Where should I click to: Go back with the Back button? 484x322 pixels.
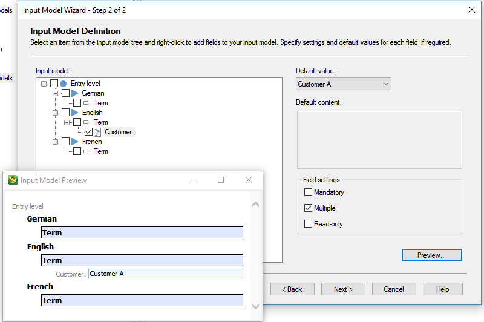pos(292,289)
